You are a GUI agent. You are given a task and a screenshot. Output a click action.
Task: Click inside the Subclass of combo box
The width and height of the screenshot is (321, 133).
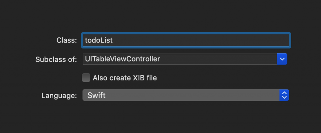(x=180, y=59)
